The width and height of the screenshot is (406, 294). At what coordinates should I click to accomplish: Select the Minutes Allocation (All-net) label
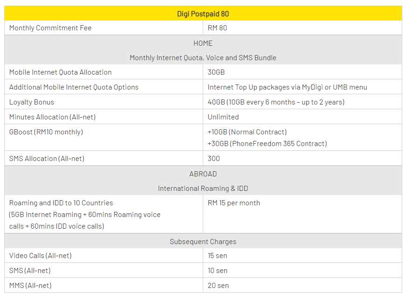53,117
